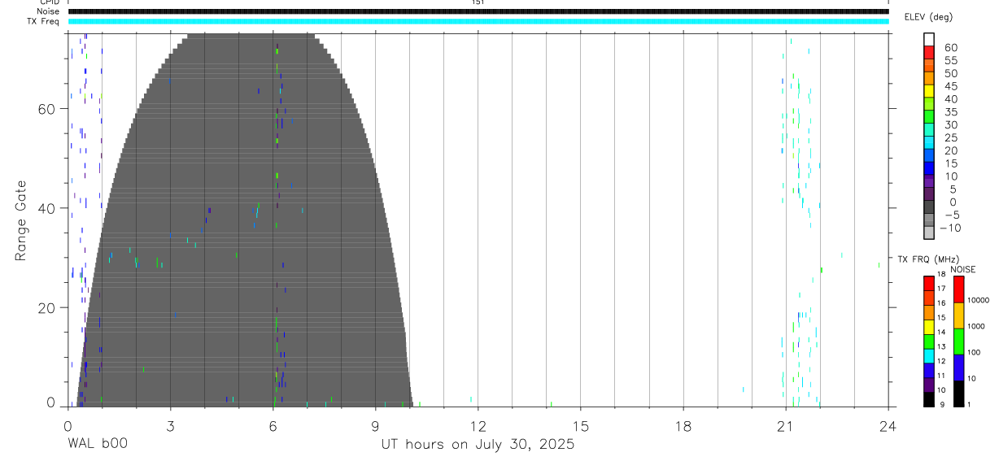
Task: Click the '13' label on the TX FRQ bar
Action: coord(940,347)
